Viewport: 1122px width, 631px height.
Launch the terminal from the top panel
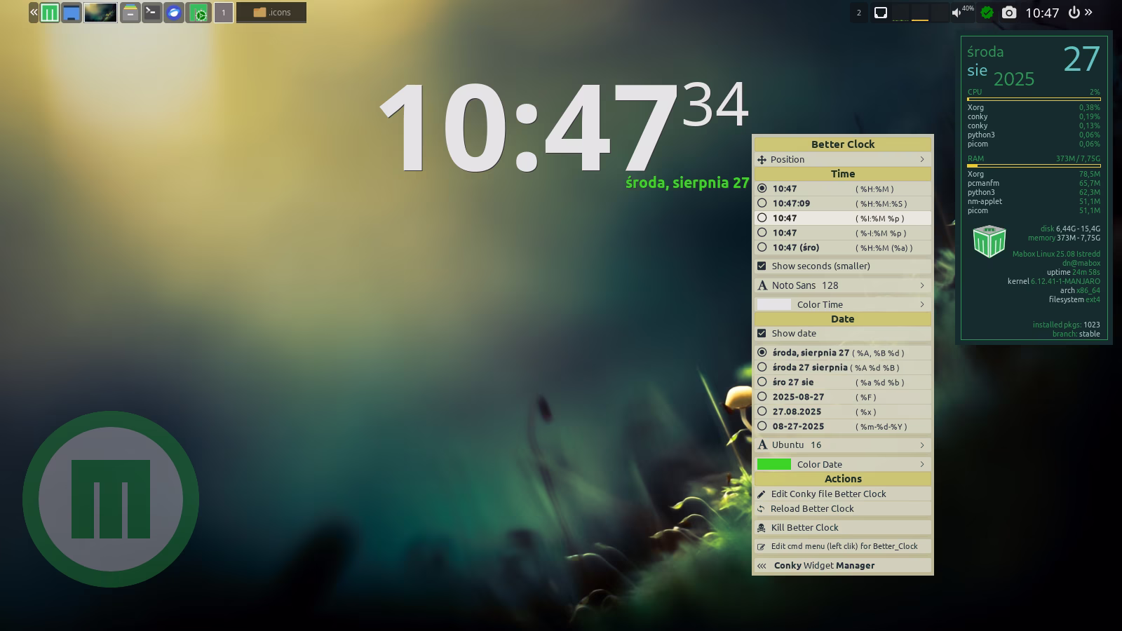click(151, 13)
